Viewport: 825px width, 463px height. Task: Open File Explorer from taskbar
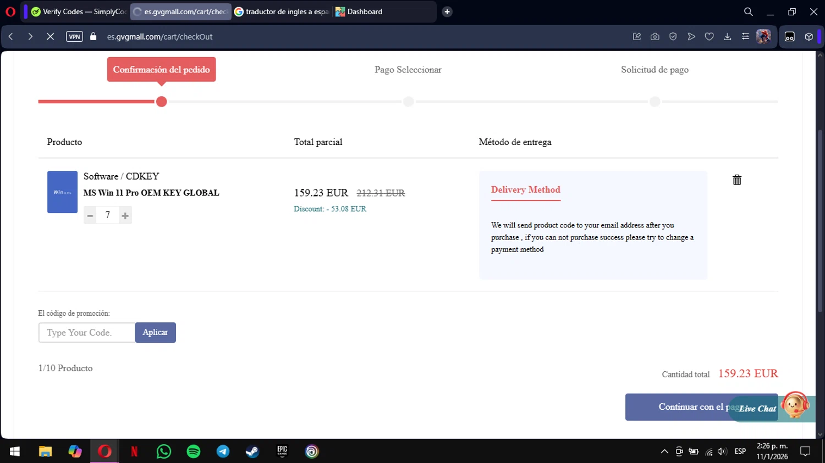pyautogui.click(x=45, y=451)
